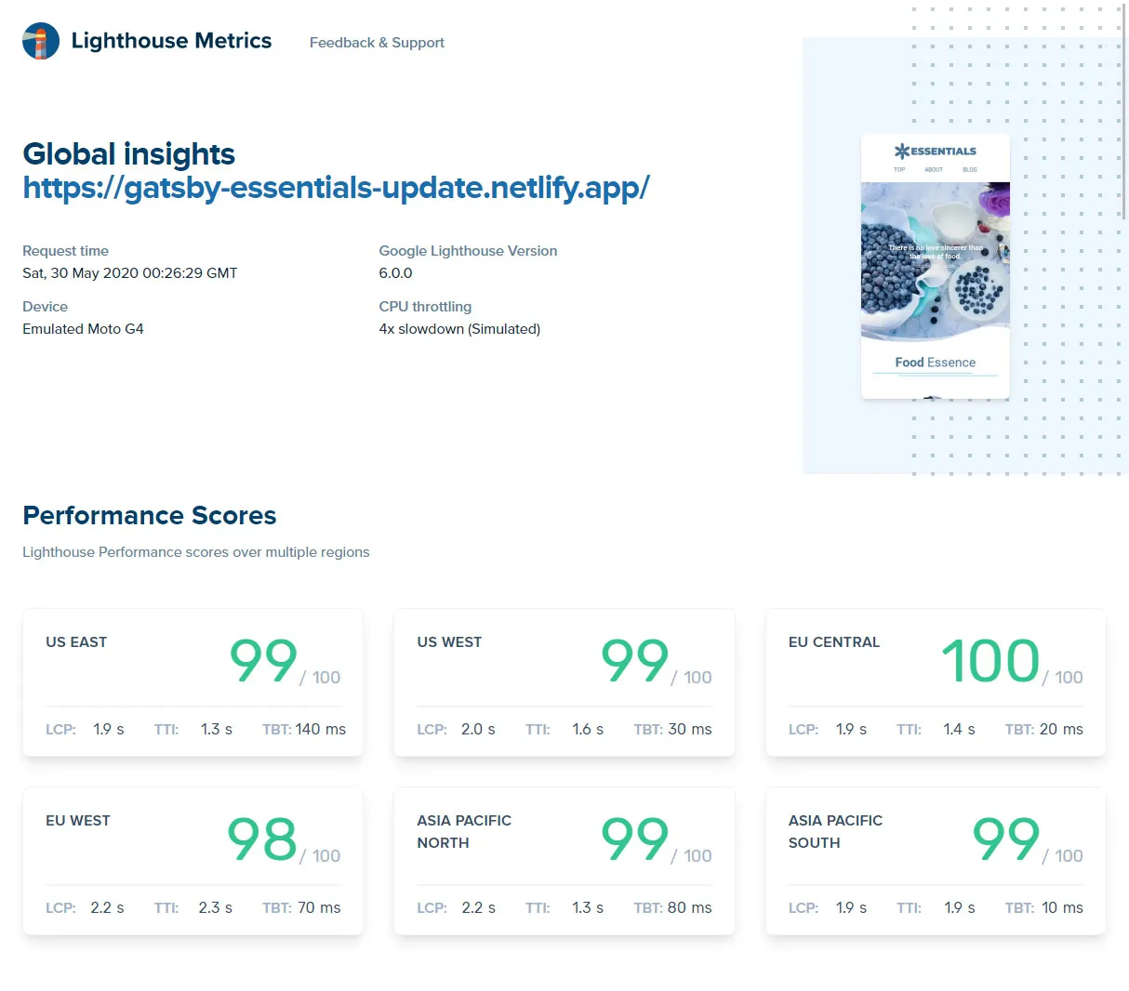Click the US EAST TBT 140 ms value
Viewport: 1129px width, 991px height.
[321, 730]
